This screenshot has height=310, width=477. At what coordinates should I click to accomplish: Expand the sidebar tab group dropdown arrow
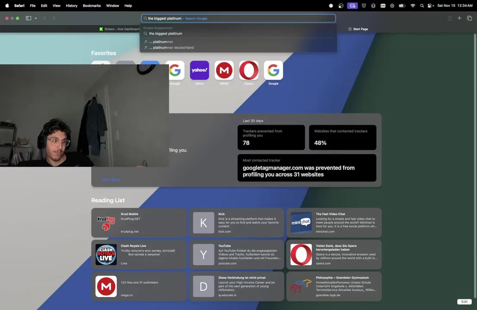coord(36,18)
